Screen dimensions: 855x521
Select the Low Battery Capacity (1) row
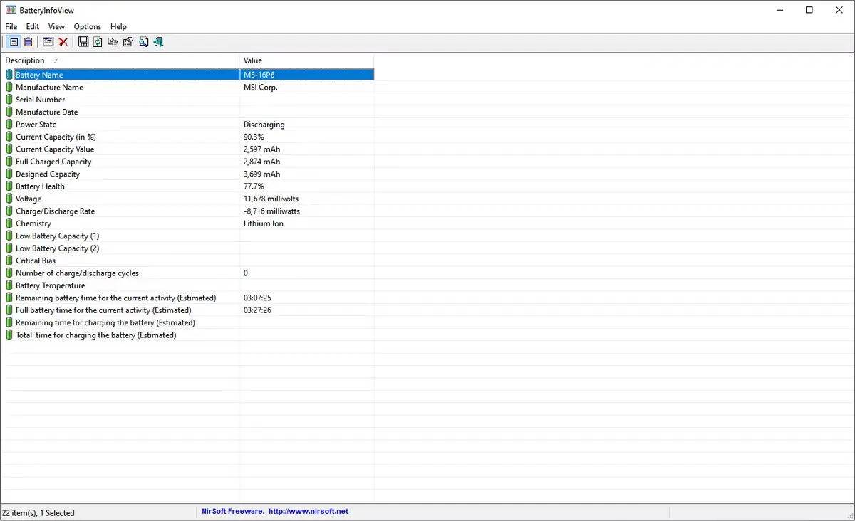pyautogui.click(x=188, y=236)
